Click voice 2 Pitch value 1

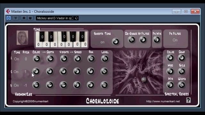click(25, 72)
